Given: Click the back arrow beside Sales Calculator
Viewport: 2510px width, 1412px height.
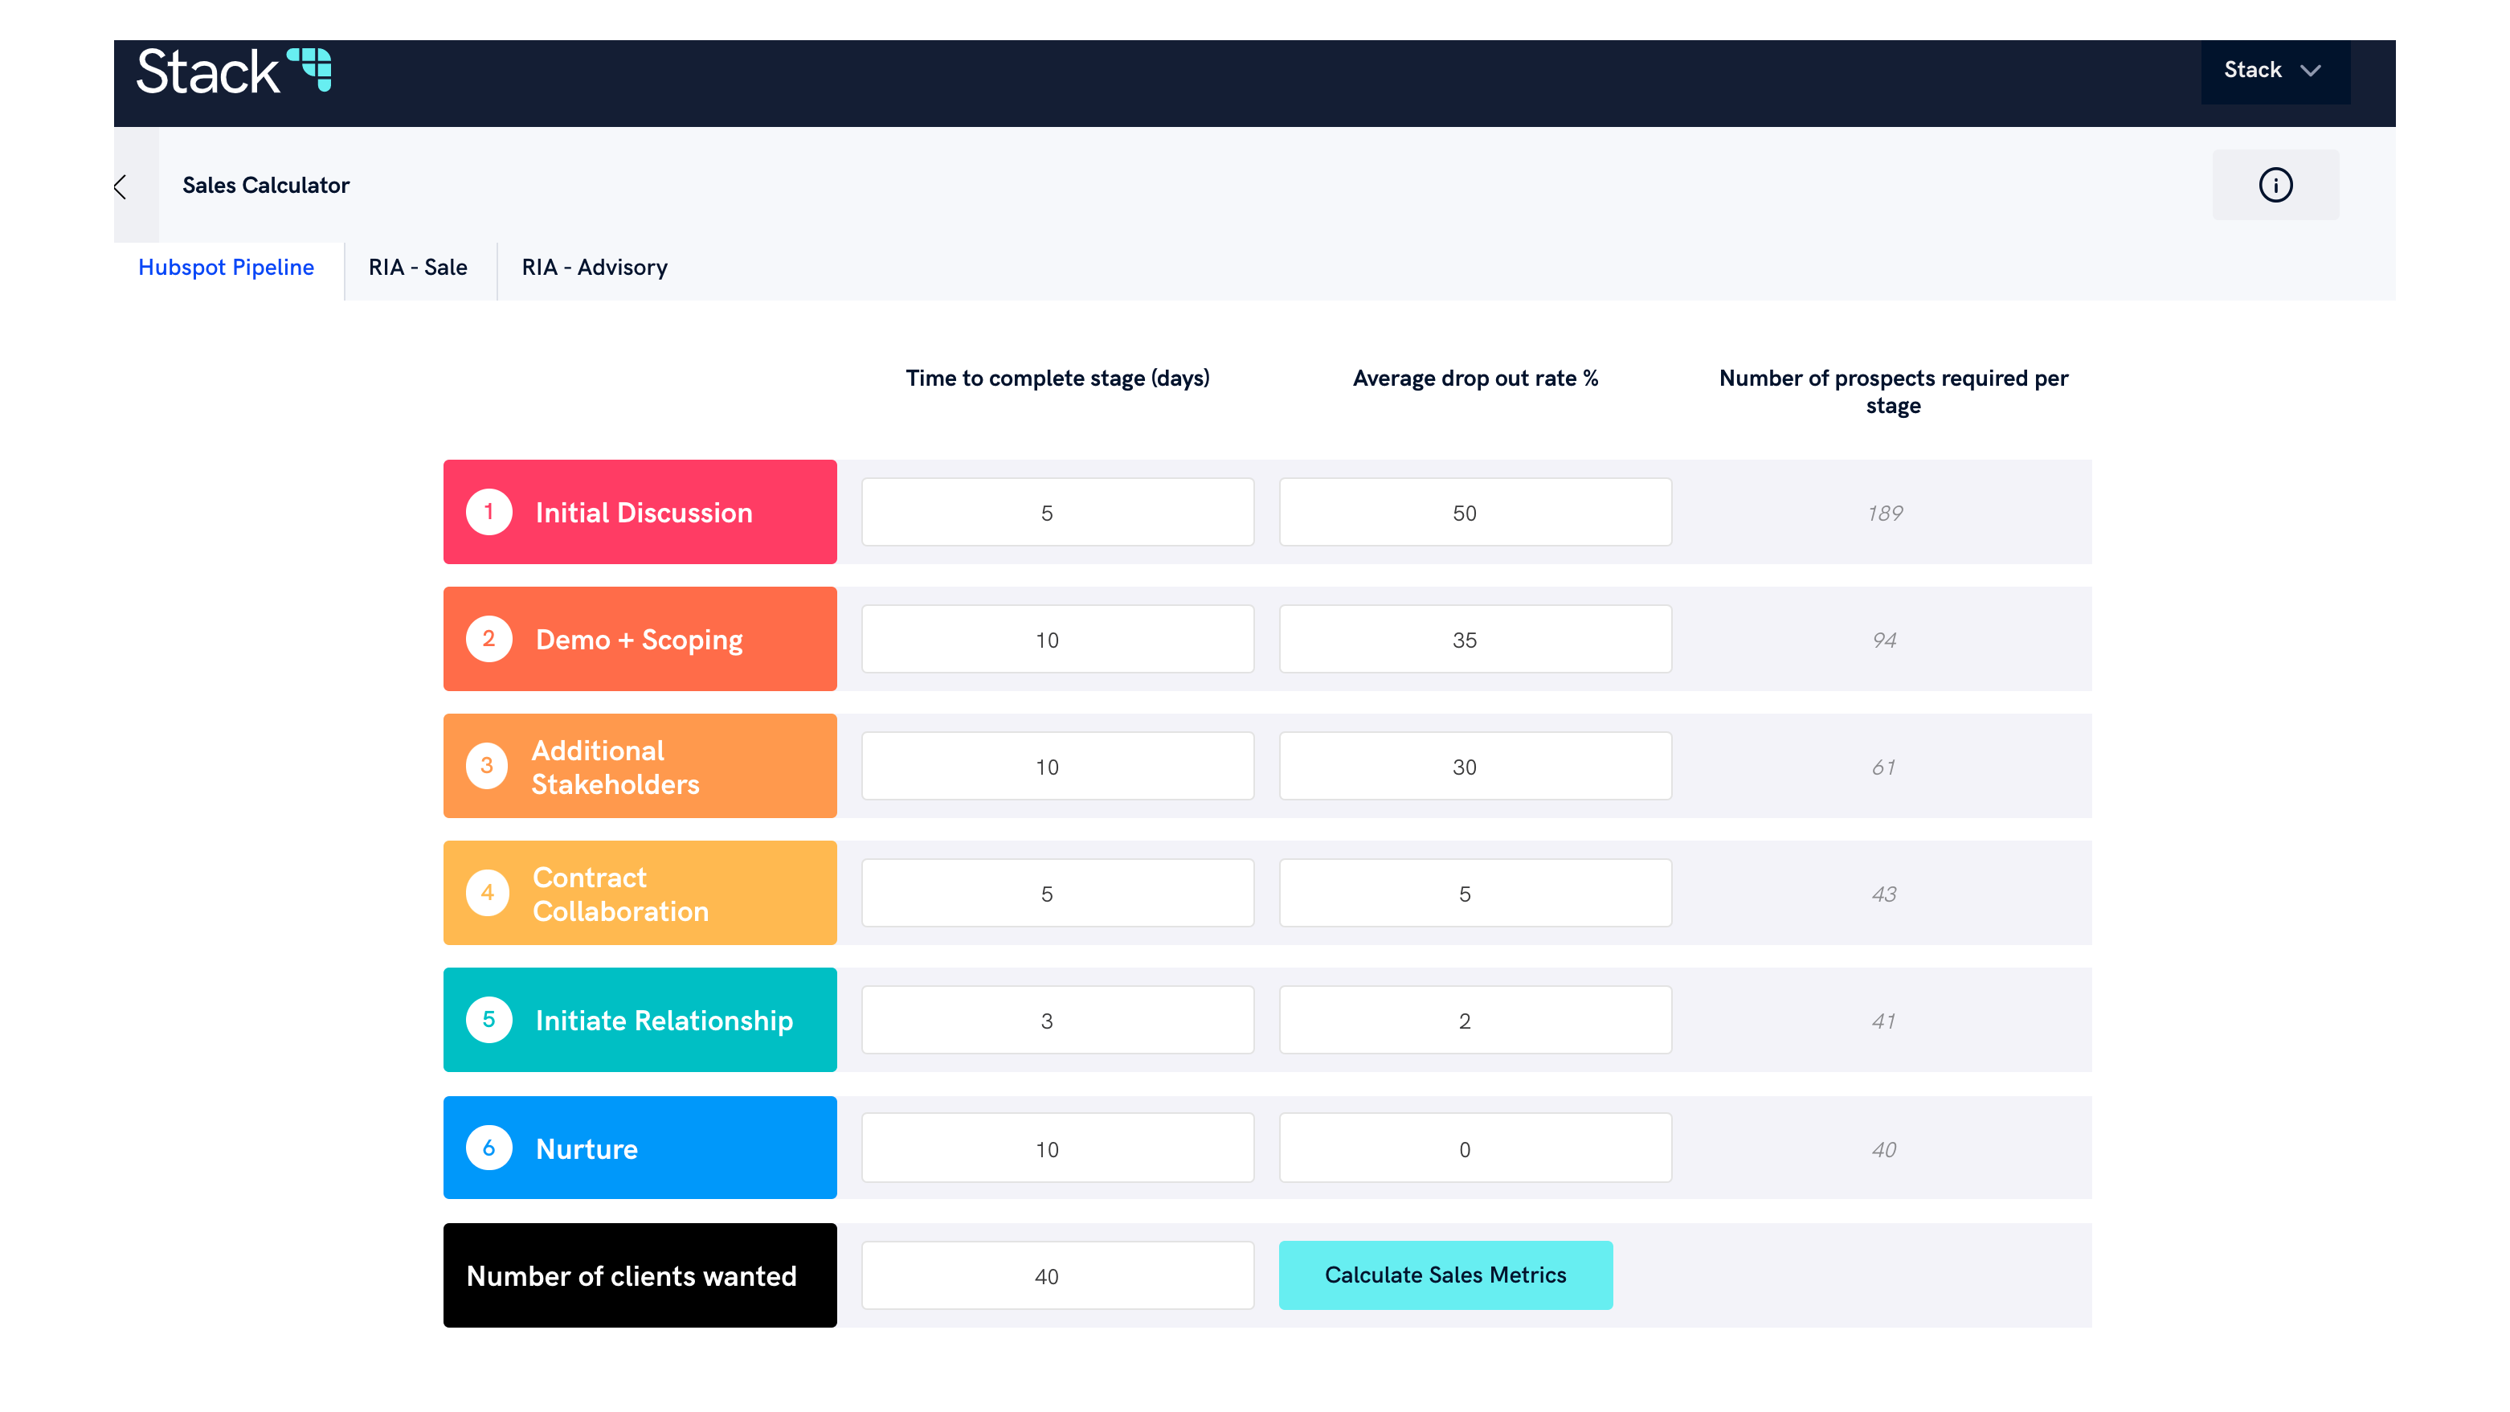Looking at the screenshot, I should point(121,186).
